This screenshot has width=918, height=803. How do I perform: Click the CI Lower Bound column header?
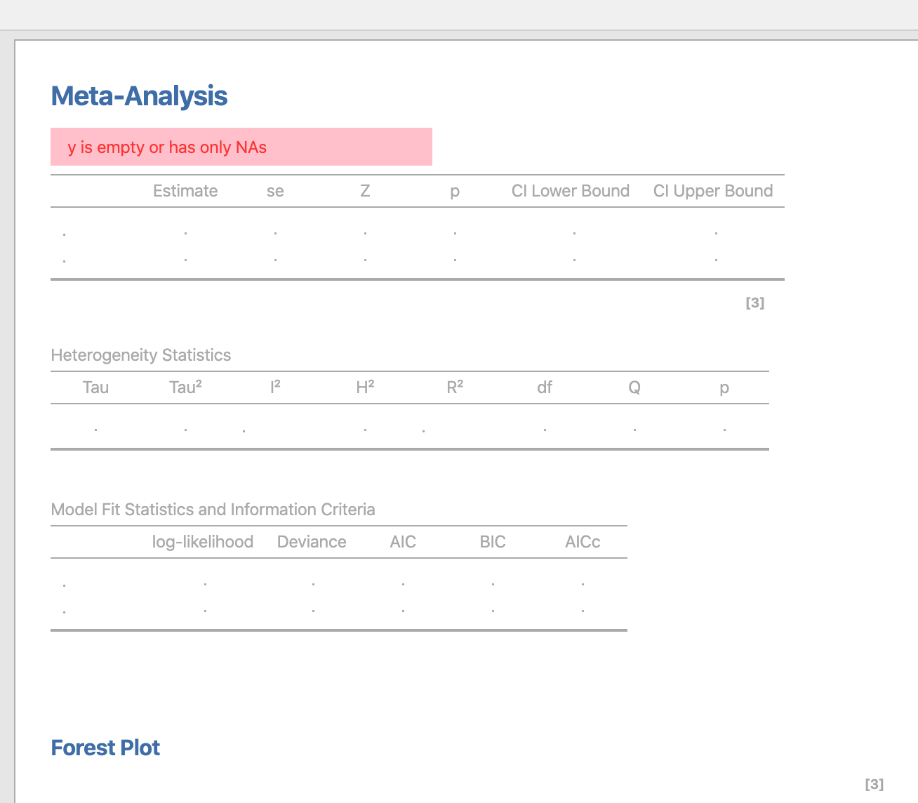[x=571, y=191]
